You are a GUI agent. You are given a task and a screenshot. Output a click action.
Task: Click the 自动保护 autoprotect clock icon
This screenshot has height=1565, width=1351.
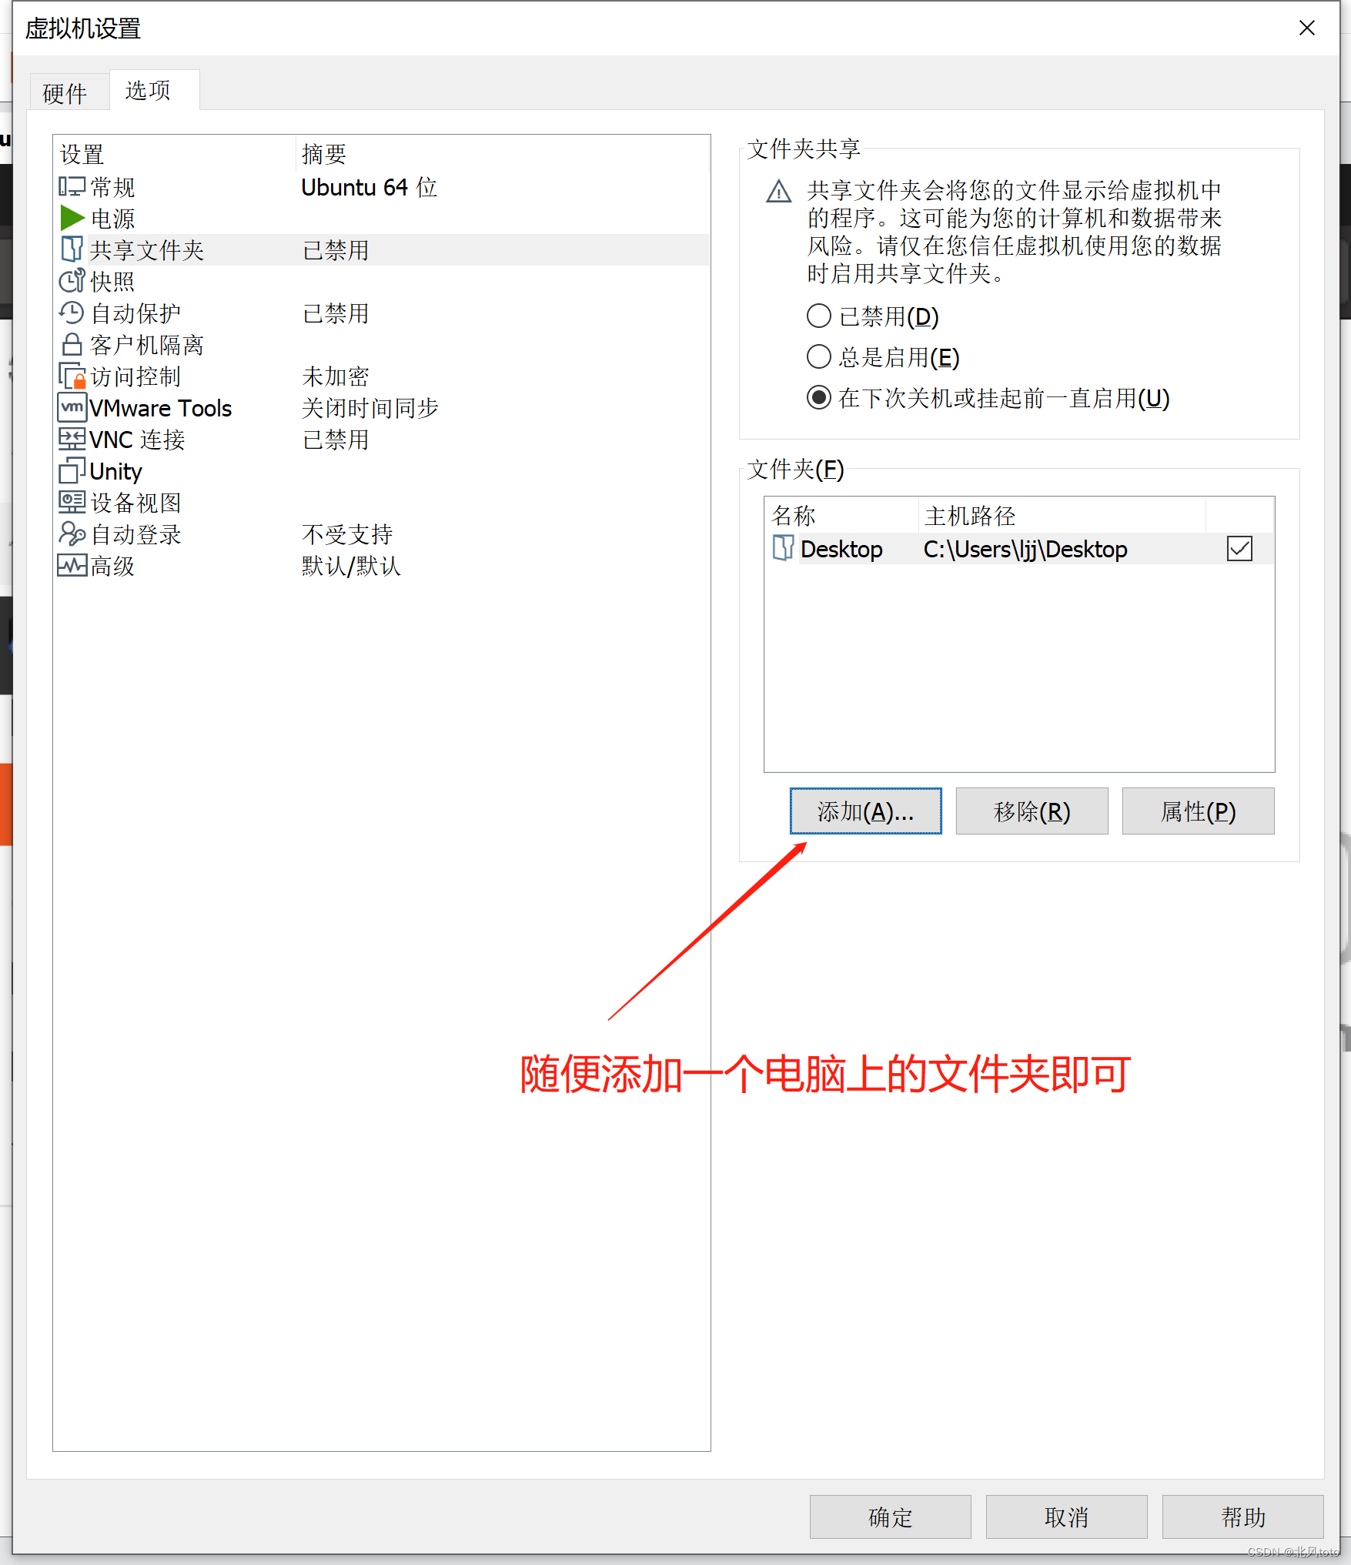tap(72, 313)
